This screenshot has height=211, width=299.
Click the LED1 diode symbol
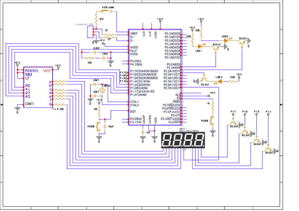point(200,46)
